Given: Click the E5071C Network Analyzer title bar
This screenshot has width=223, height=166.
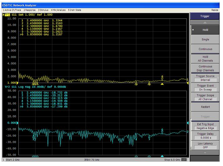Looking at the screenshot, I should click(x=110, y=5).
